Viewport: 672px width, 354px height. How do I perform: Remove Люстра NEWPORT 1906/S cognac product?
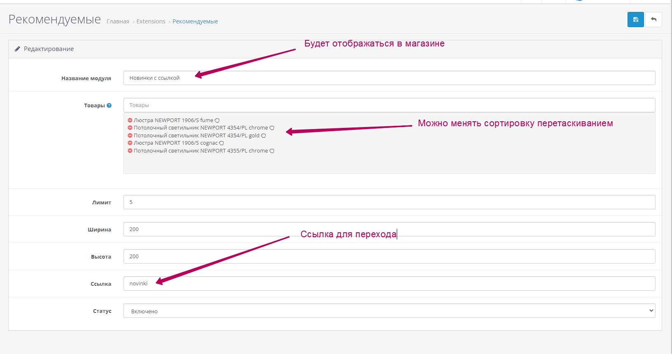(x=130, y=143)
